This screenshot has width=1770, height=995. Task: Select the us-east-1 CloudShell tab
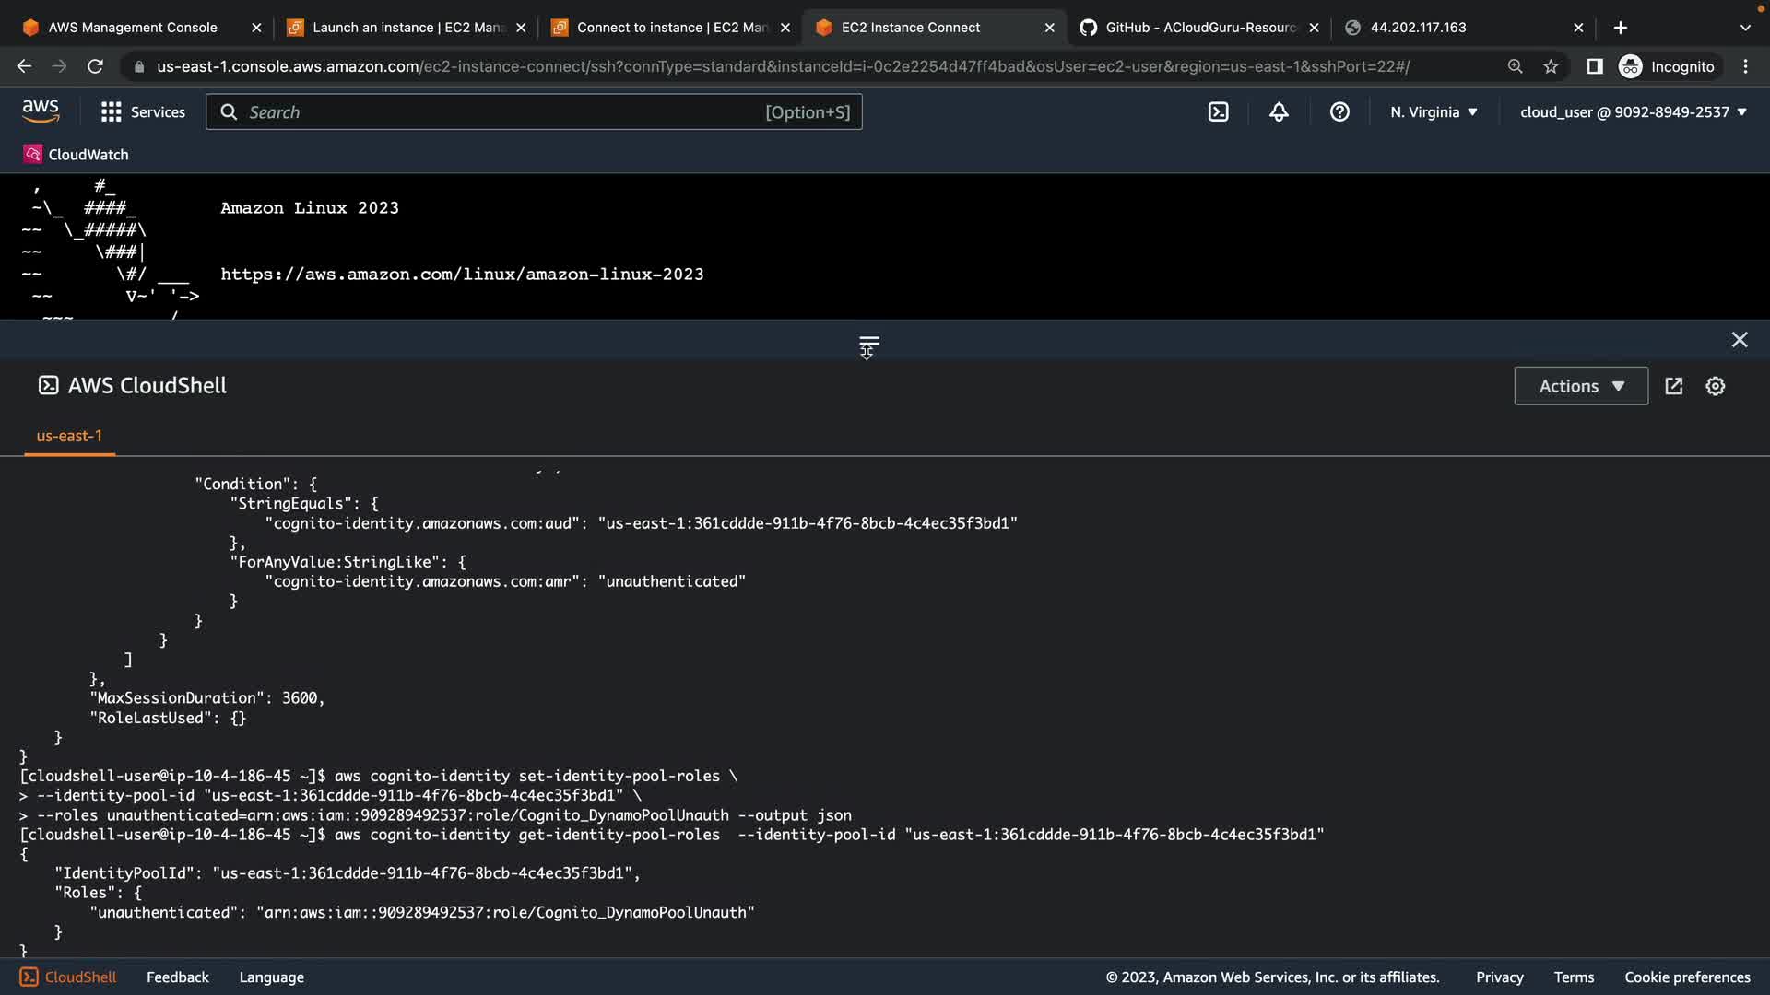tap(69, 436)
